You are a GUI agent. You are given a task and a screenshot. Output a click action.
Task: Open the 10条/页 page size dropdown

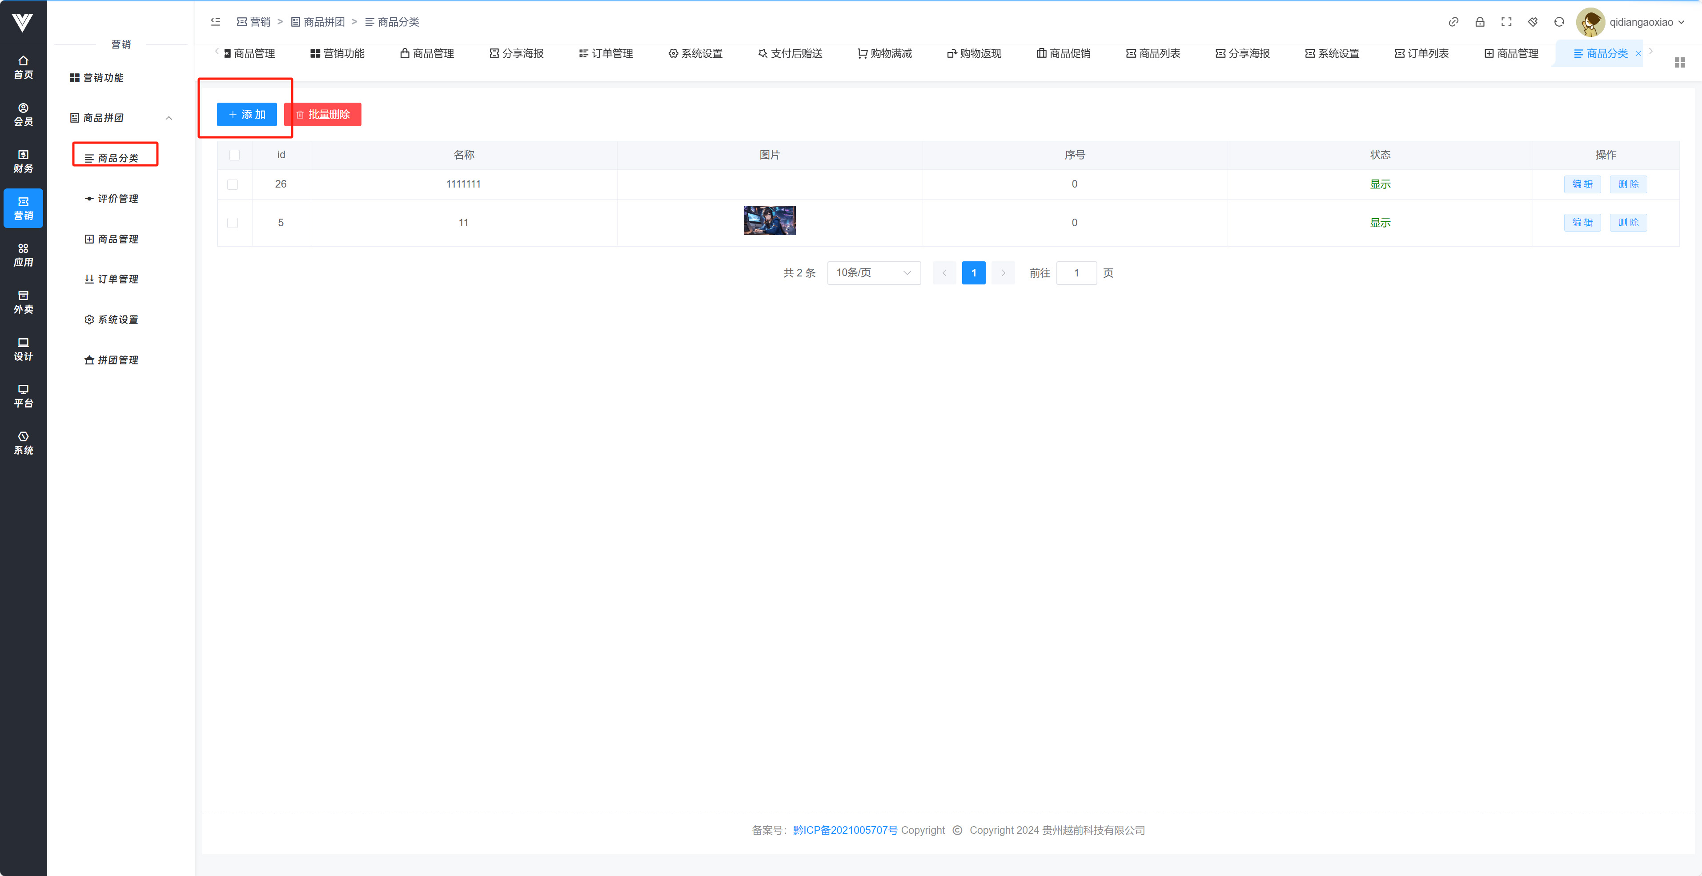[873, 273]
